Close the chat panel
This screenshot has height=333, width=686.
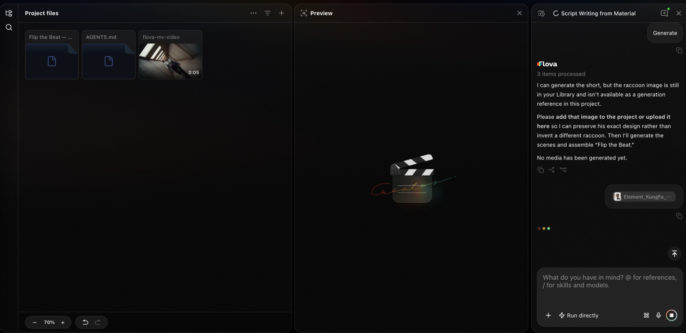point(679,13)
